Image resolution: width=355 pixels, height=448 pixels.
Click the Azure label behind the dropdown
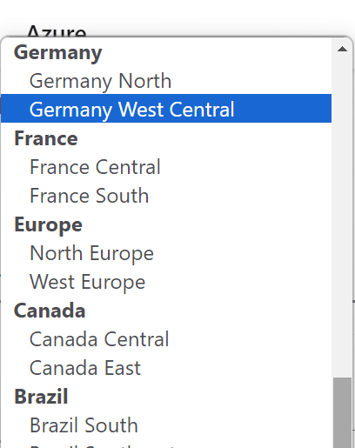[57, 31]
